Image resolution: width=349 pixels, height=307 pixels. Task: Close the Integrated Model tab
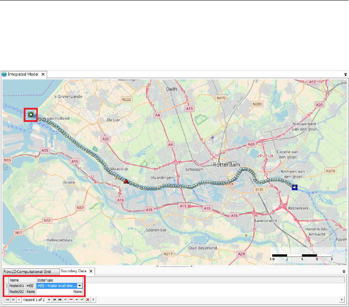pos(43,74)
